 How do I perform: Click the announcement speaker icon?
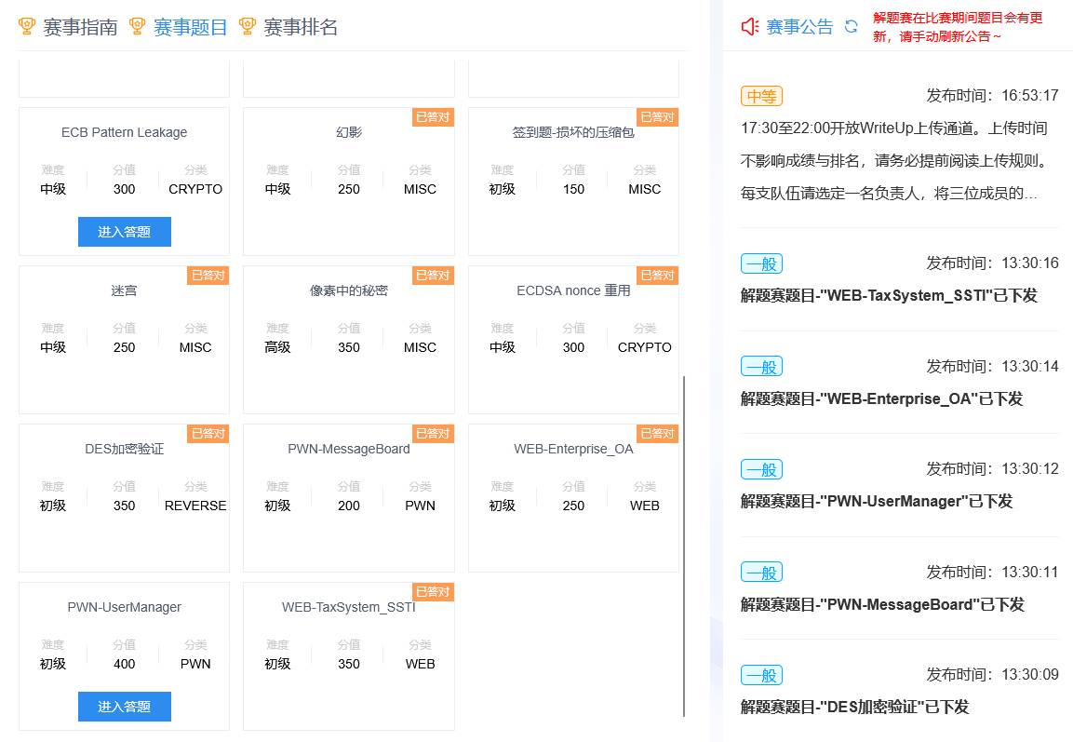click(750, 27)
